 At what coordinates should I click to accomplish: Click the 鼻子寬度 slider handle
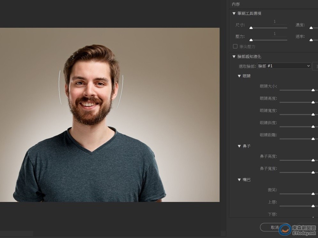[313, 173]
